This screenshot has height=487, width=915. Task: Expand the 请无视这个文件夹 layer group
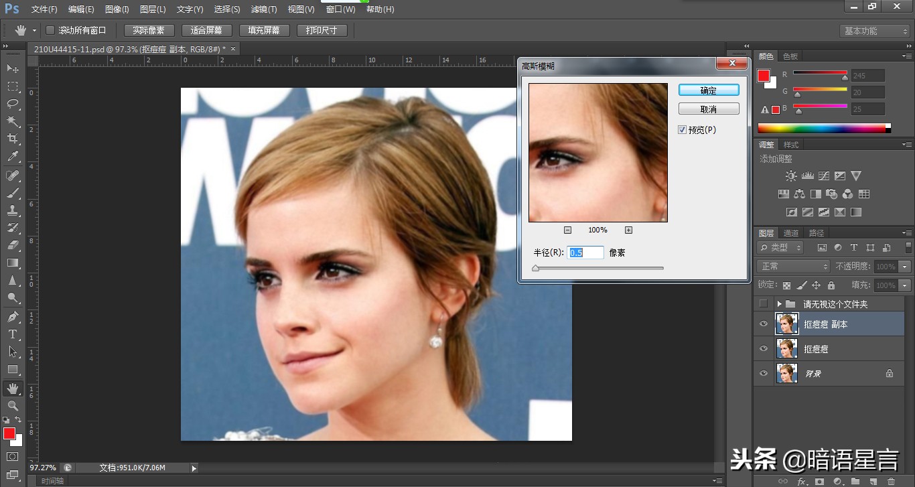coord(779,304)
